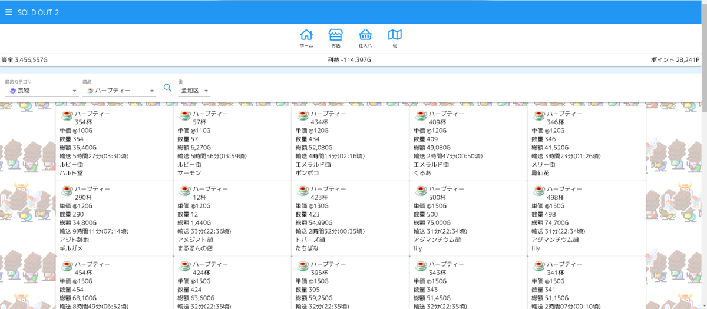Image resolution: width=707 pixels, height=309 pixels.
Task: Click 総額 6,270G total
Action: point(194,148)
